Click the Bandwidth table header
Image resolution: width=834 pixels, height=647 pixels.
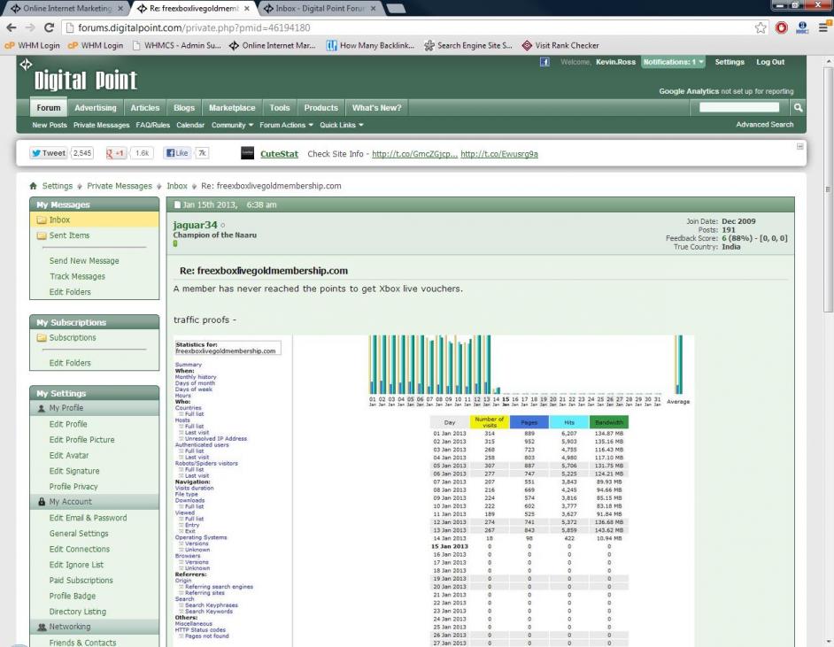click(x=609, y=422)
